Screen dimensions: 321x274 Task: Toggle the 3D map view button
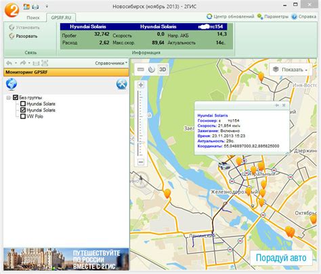pyautogui.click(x=163, y=70)
